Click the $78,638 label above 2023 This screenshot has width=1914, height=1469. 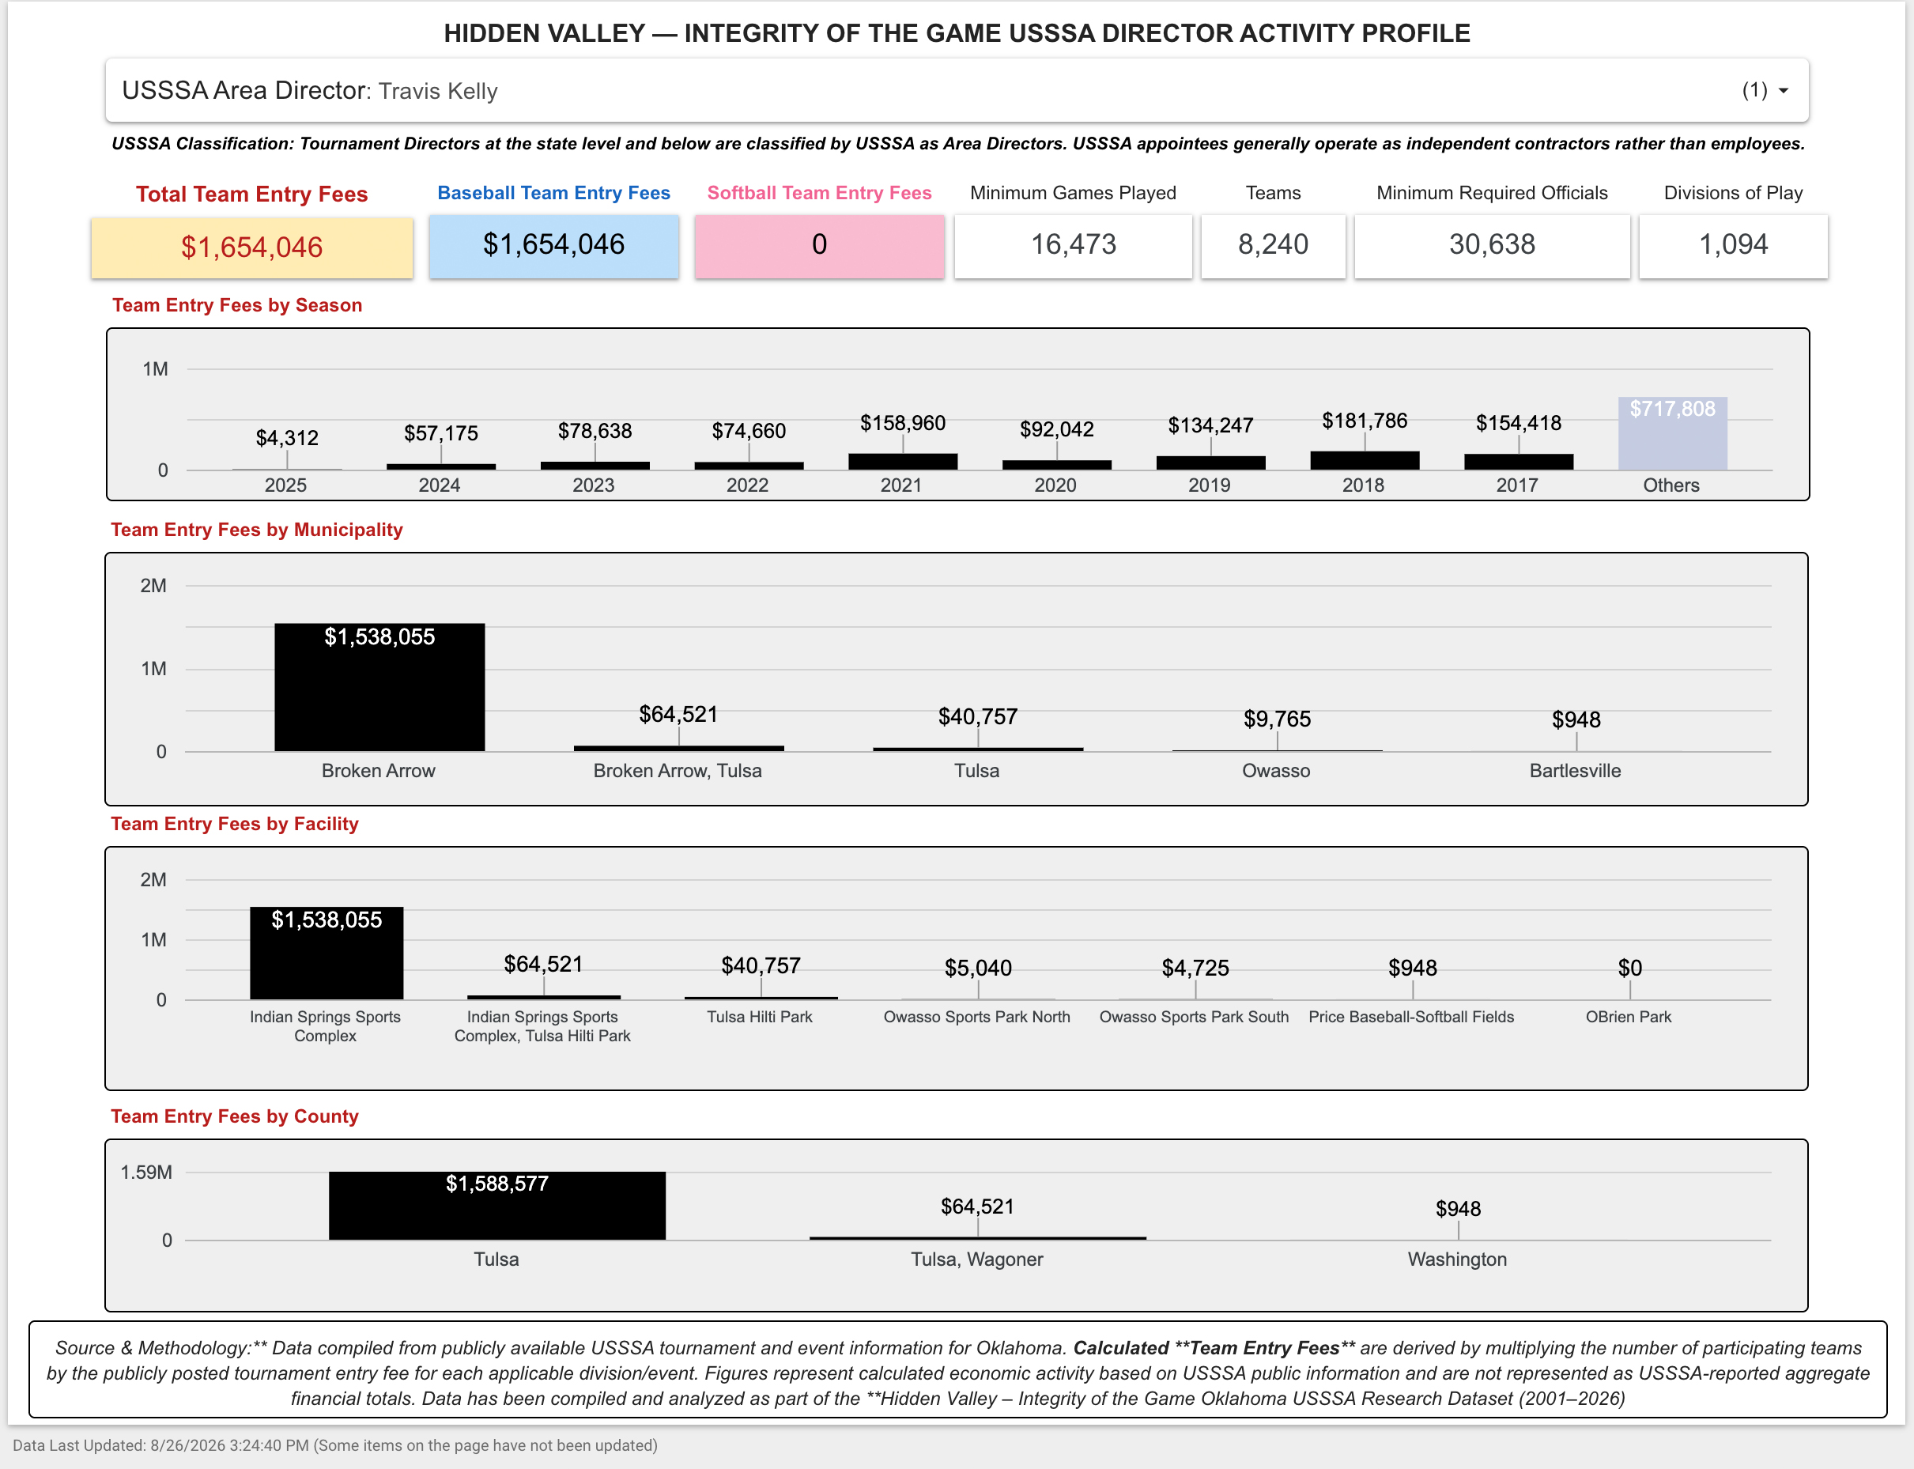[595, 431]
